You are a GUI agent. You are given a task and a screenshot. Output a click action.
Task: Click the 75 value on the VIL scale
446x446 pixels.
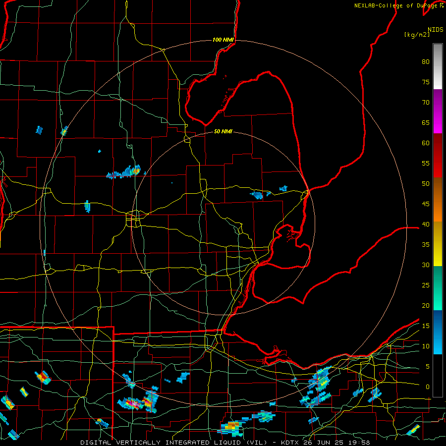[x=426, y=82]
